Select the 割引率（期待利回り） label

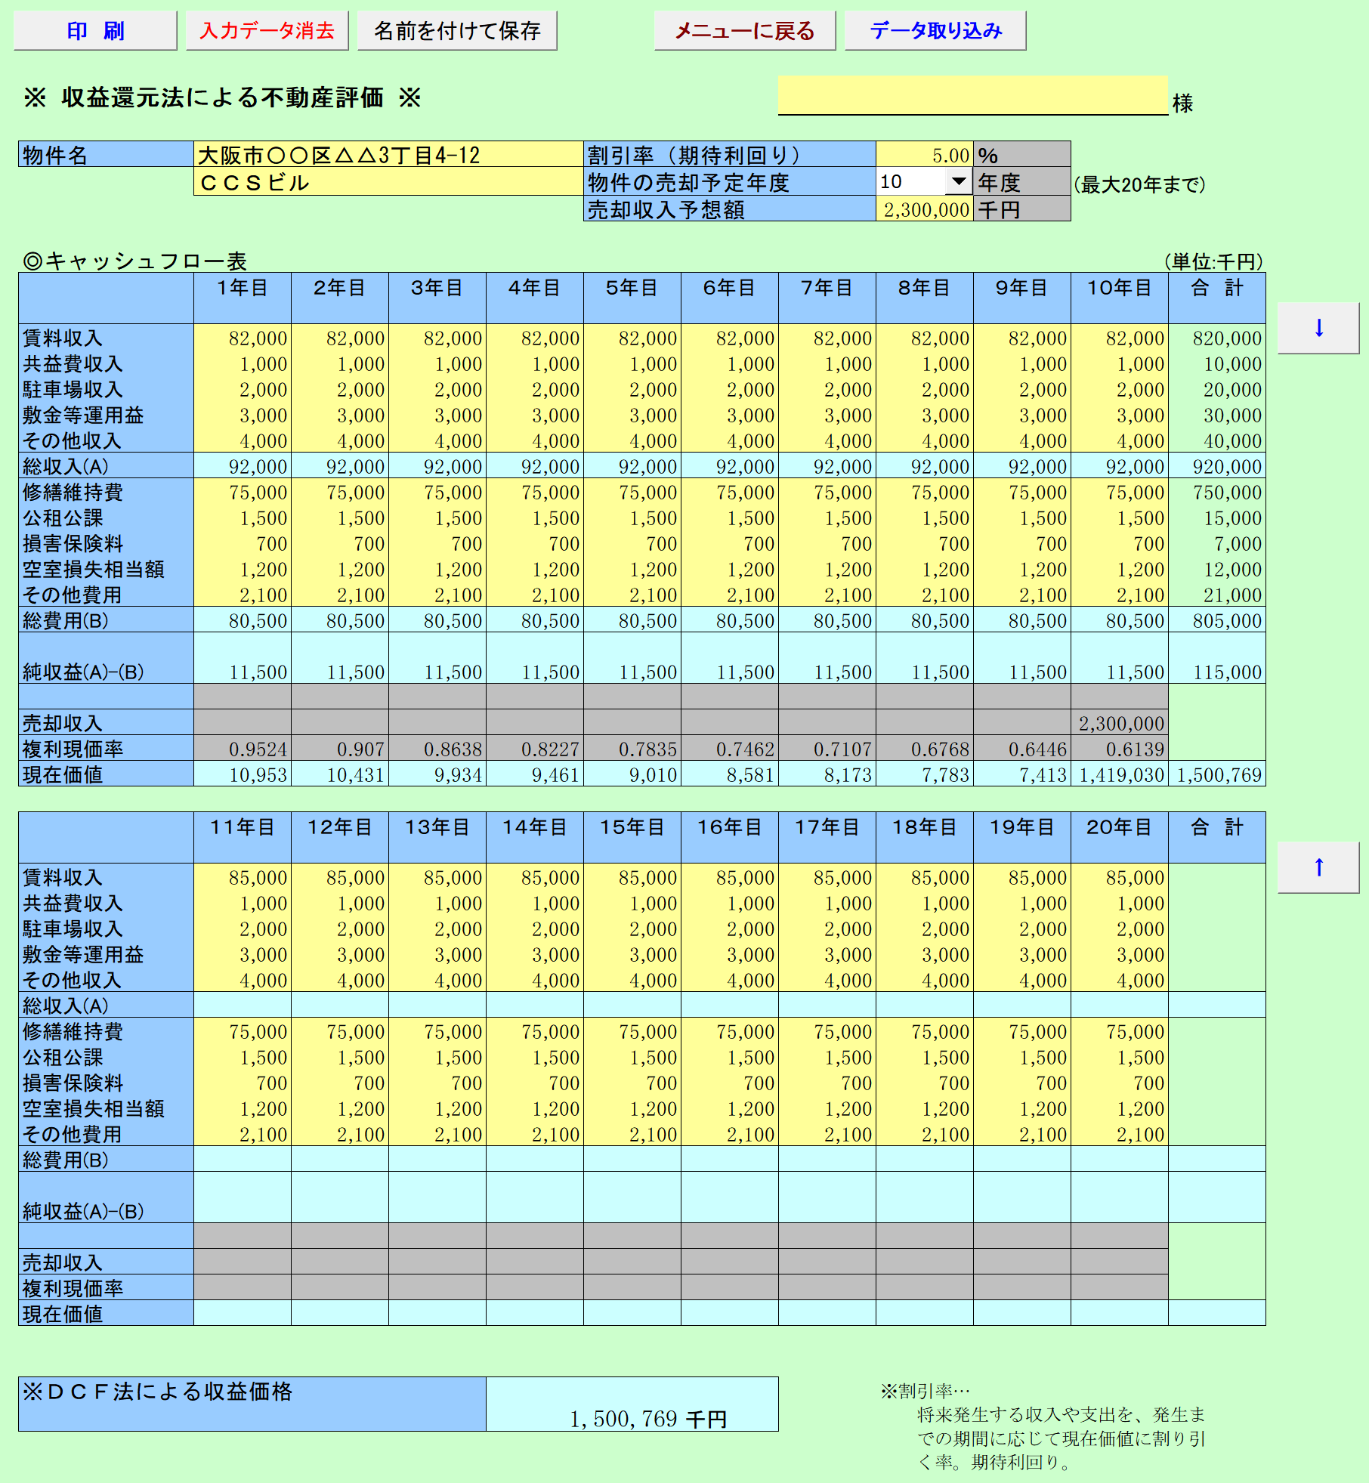click(730, 155)
